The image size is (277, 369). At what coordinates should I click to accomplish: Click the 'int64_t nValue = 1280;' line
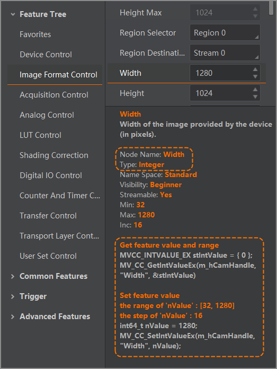point(159,326)
